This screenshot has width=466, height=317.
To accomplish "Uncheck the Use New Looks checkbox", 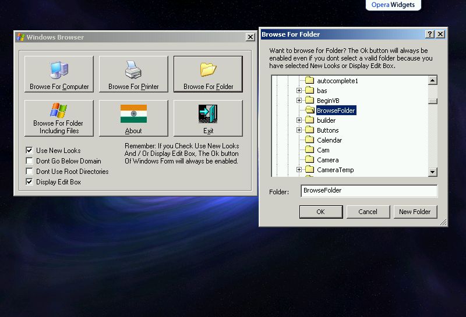I will tap(29, 151).
